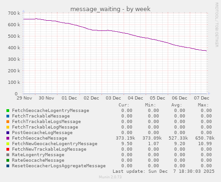Select the FetchTrackableMessage legend label
Image resolution: width=221 pixels, height=182 pixels.
41,116
